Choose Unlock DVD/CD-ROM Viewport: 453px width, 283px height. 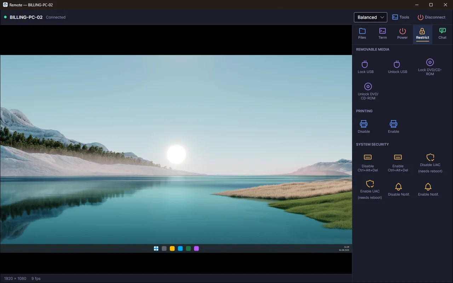click(368, 91)
